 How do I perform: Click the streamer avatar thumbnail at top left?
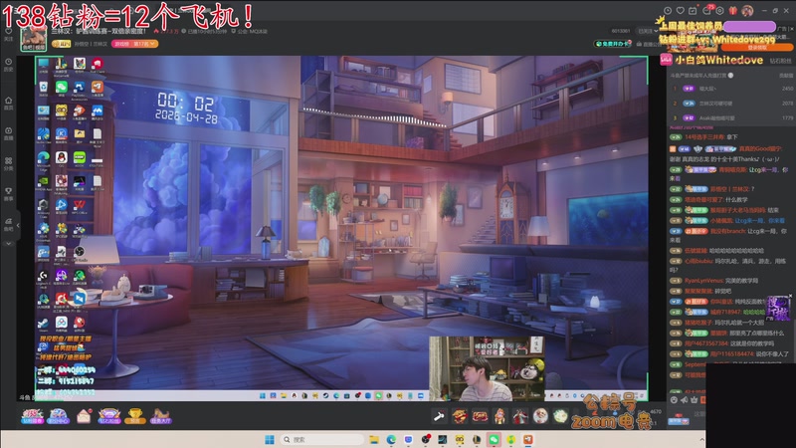tap(34, 39)
